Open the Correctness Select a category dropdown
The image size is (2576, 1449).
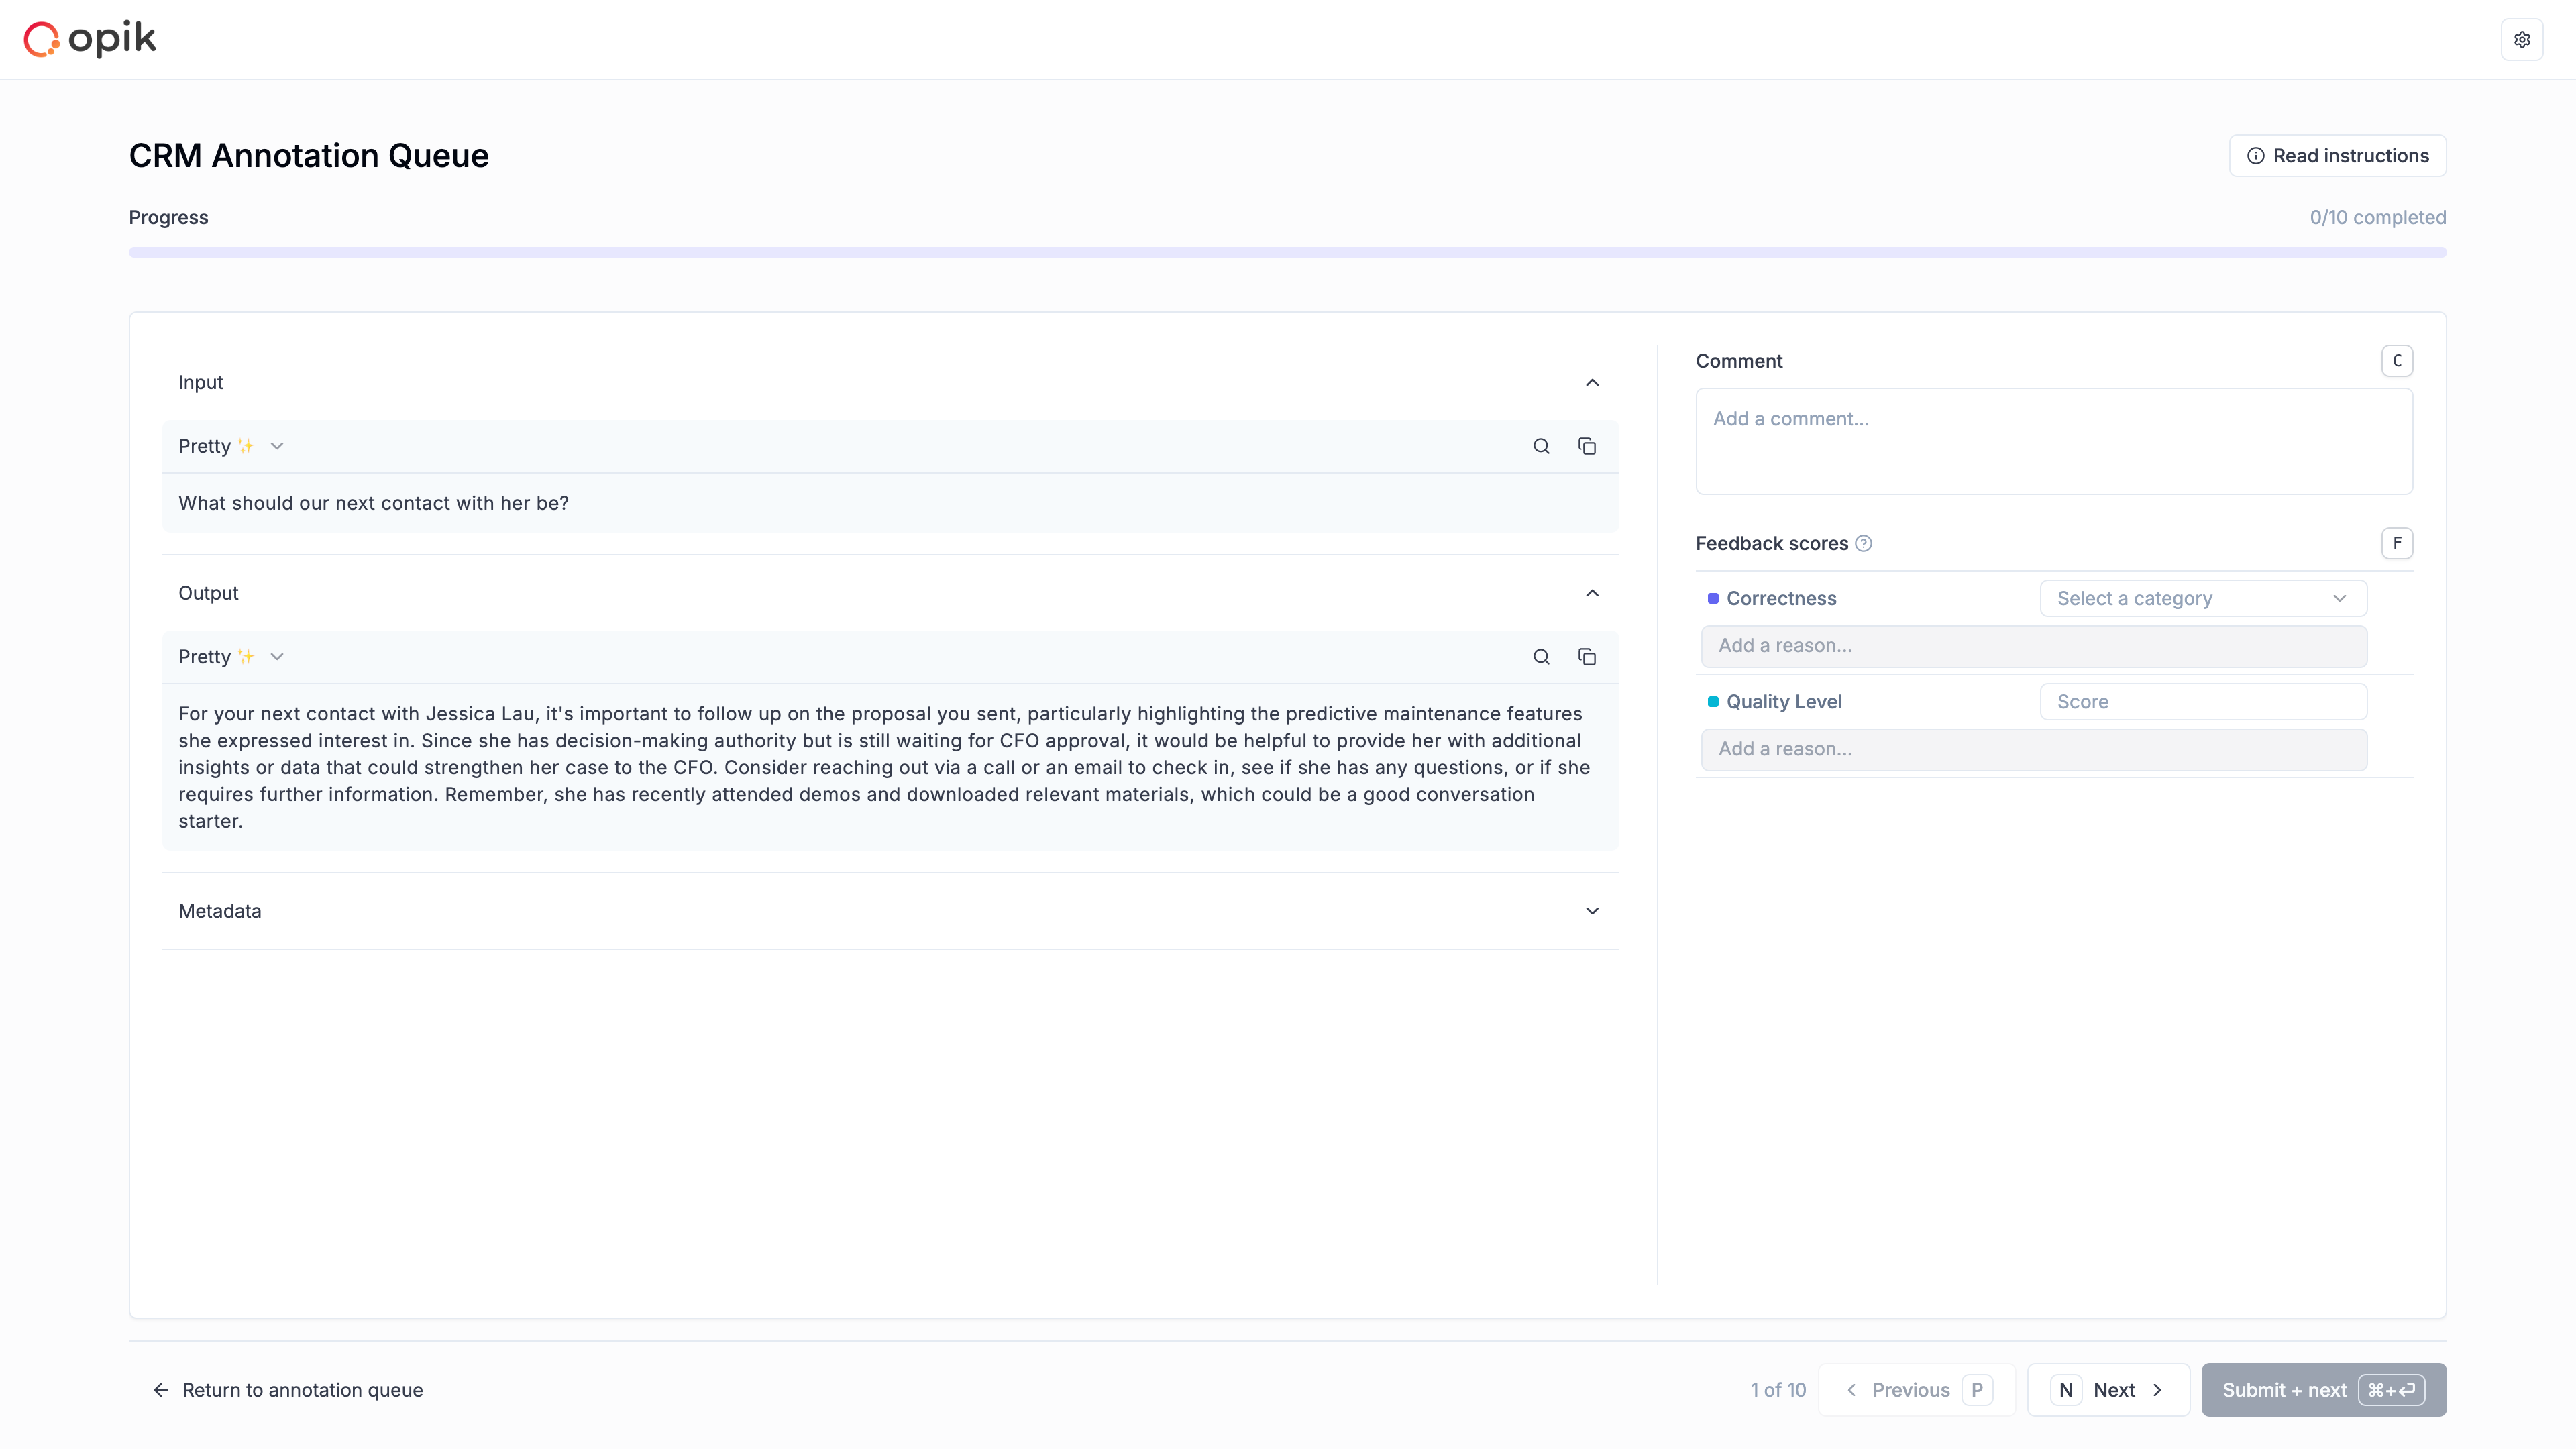click(x=2201, y=598)
